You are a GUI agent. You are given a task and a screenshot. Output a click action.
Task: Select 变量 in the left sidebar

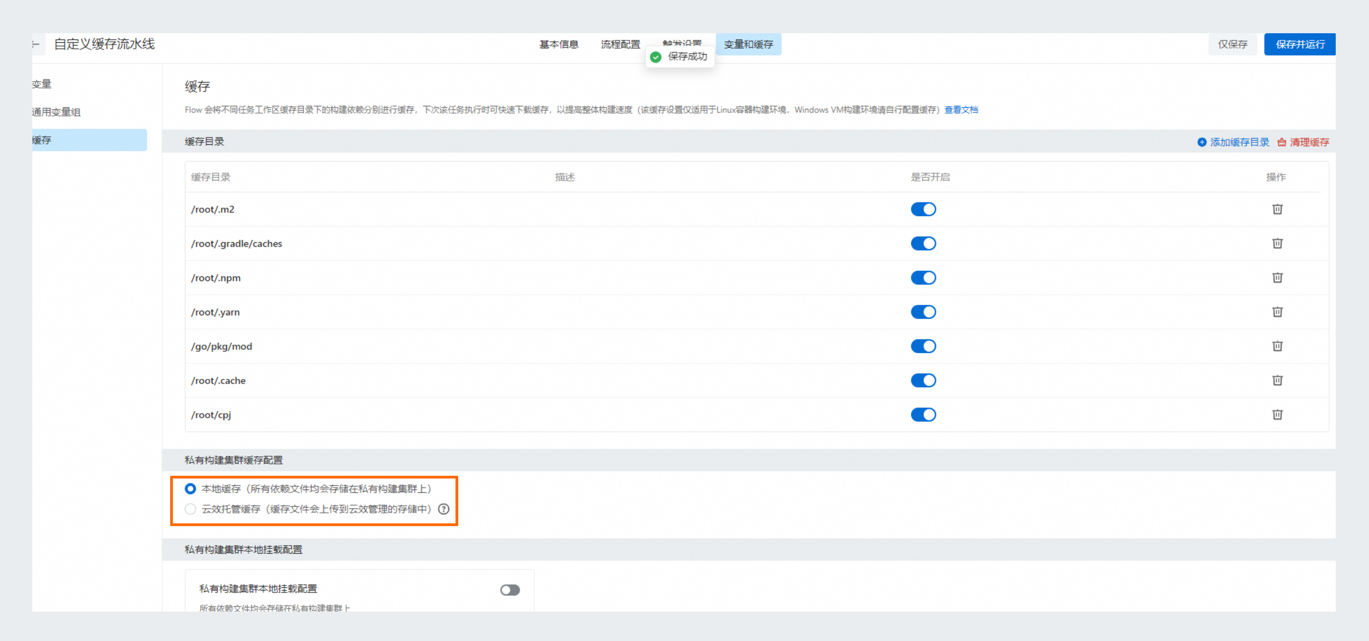[x=41, y=84]
